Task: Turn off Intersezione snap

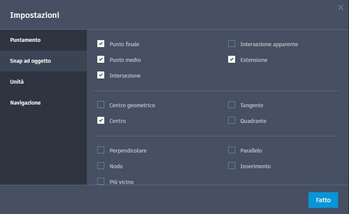Action: click(101, 75)
